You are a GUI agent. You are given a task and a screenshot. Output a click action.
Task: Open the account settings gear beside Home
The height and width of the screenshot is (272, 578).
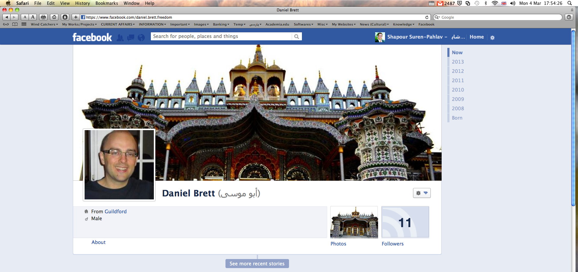point(493,37)
